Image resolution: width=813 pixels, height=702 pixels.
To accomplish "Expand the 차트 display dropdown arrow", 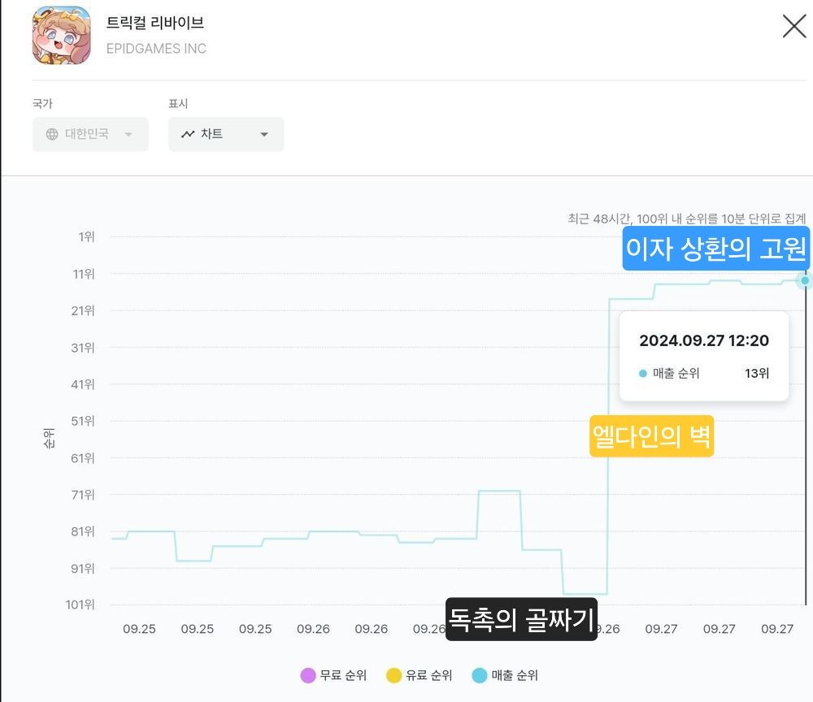I will click(x=264, y=135).
